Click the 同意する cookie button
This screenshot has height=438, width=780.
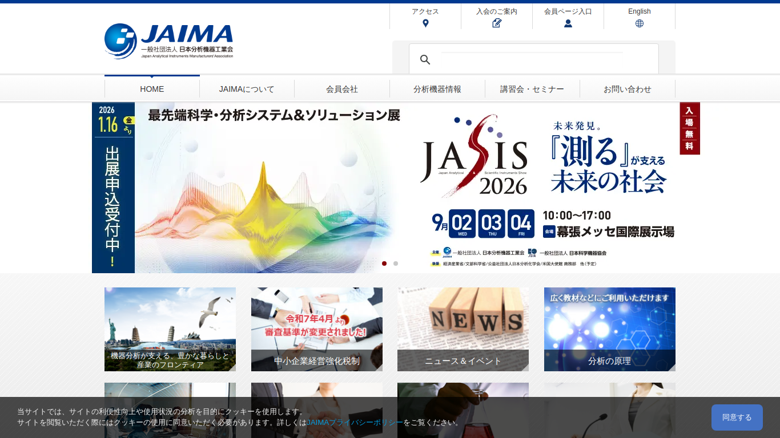coord(737,417)
